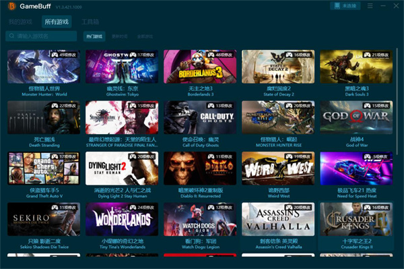Open Dying Light 2 Stay Human thumbnail
Image resolution: width=404 pixels, height=269 pixels.
(x=122, y=168)
